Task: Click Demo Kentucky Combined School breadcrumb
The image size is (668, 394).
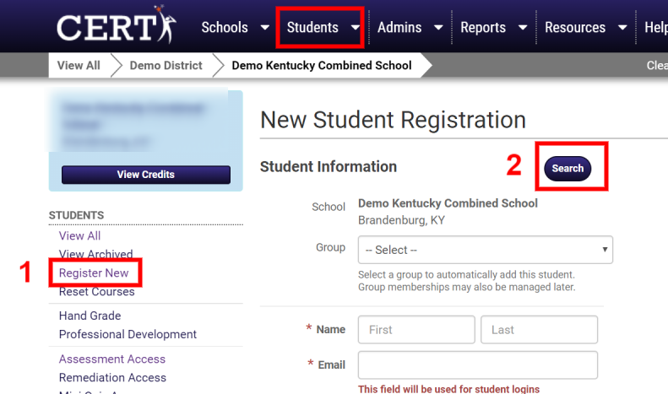Action: click(321, 65)
